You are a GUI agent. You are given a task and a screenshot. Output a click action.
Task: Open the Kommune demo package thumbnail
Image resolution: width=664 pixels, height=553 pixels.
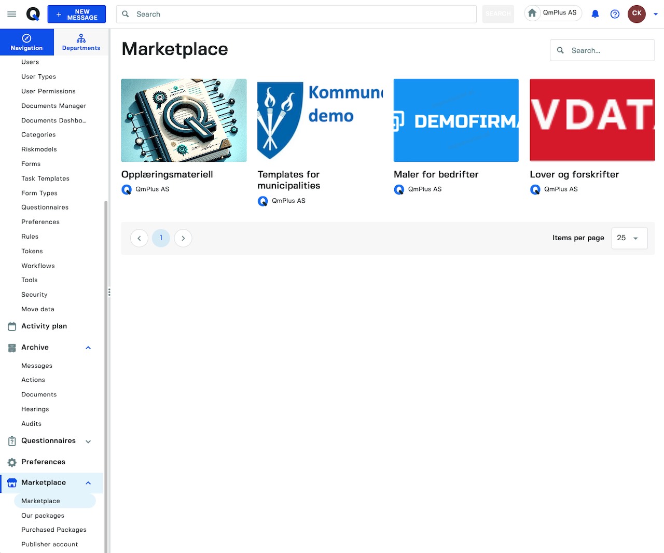pos(320,120)
